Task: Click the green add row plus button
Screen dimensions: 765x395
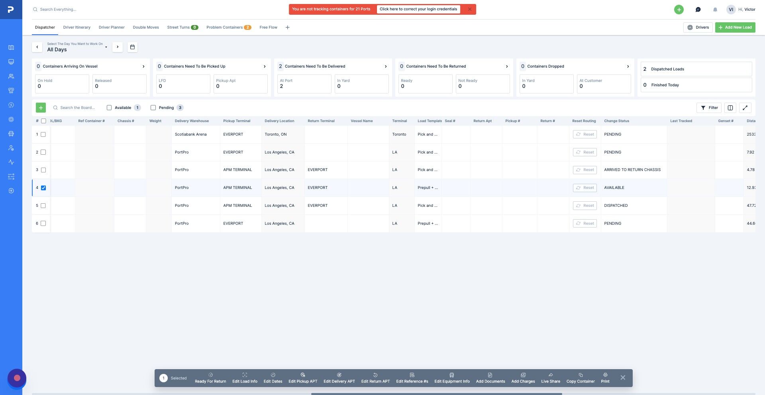Action: (41, 108)
